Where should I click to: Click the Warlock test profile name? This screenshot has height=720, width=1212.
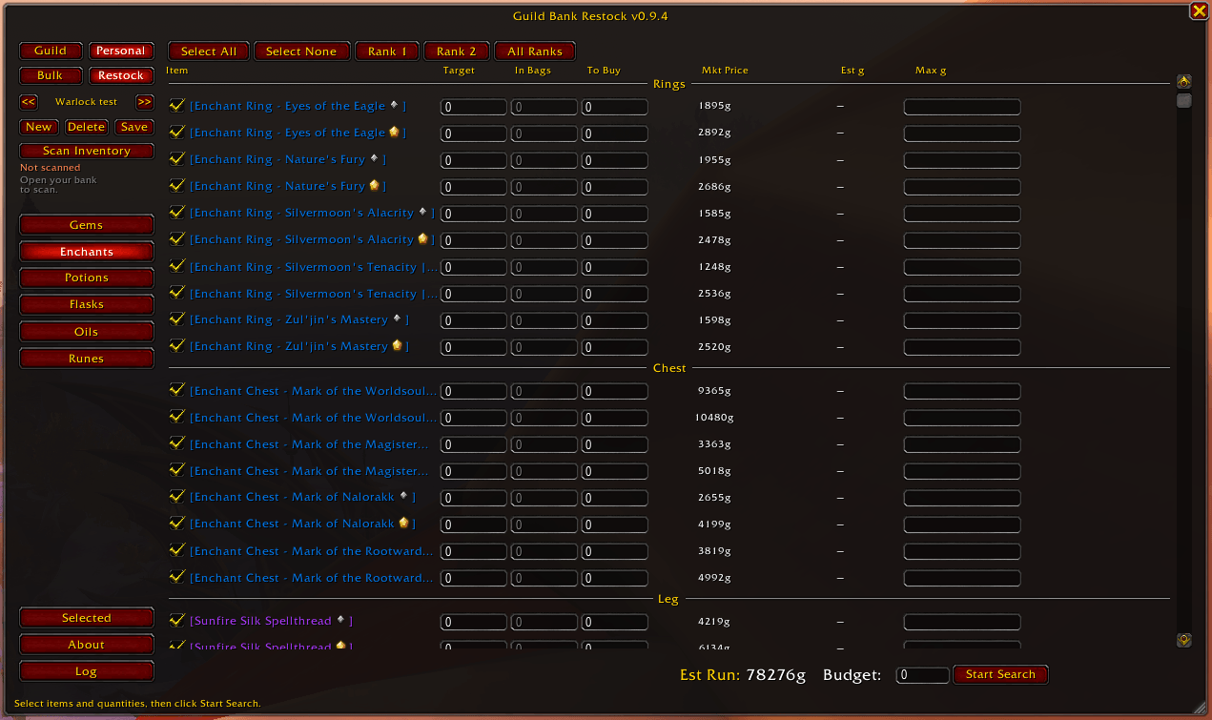[86, 102]
